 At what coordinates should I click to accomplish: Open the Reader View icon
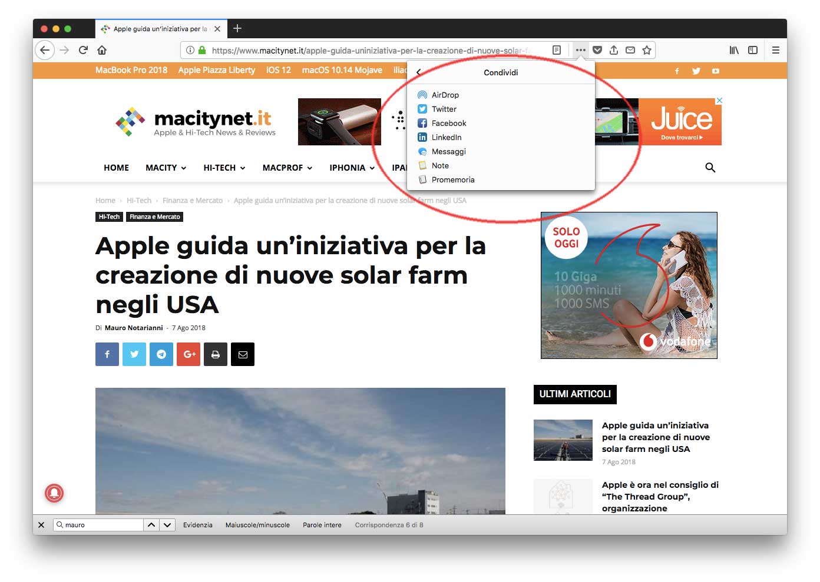556,50
